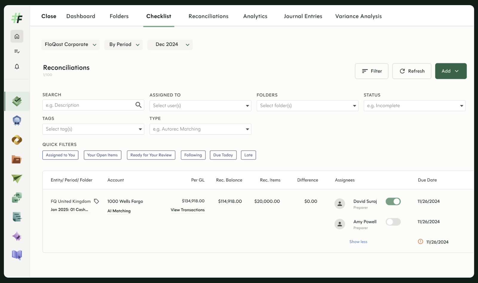The height and width of the screenshot is (283, 478).
Task: Open notifications bell icon
Action: (17, 66)
